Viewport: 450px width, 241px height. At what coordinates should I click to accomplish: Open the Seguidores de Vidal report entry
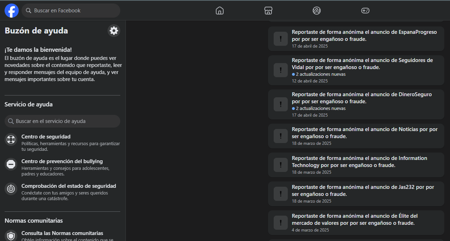click(x=356, y=70)
